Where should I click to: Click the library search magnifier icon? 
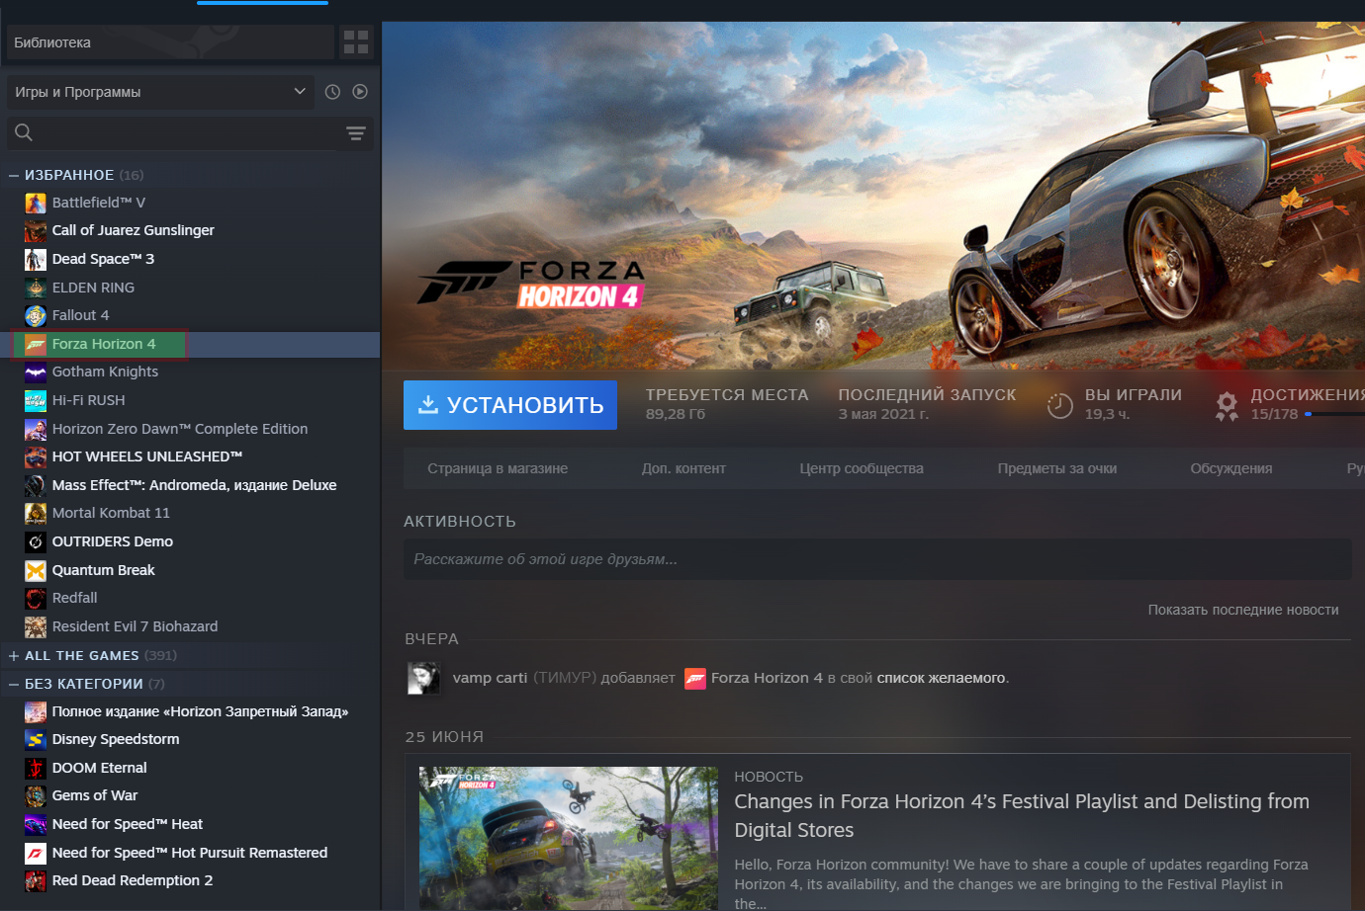pos(24,132)
